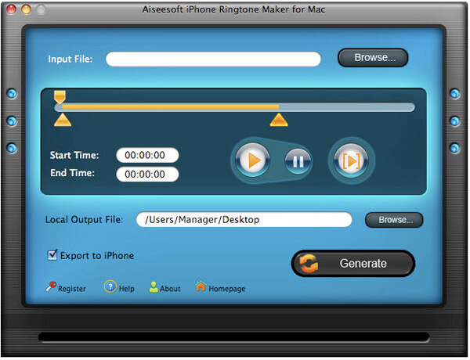470x360 pixels.
Task: Pause the audio playback
Action: point(297,161)
